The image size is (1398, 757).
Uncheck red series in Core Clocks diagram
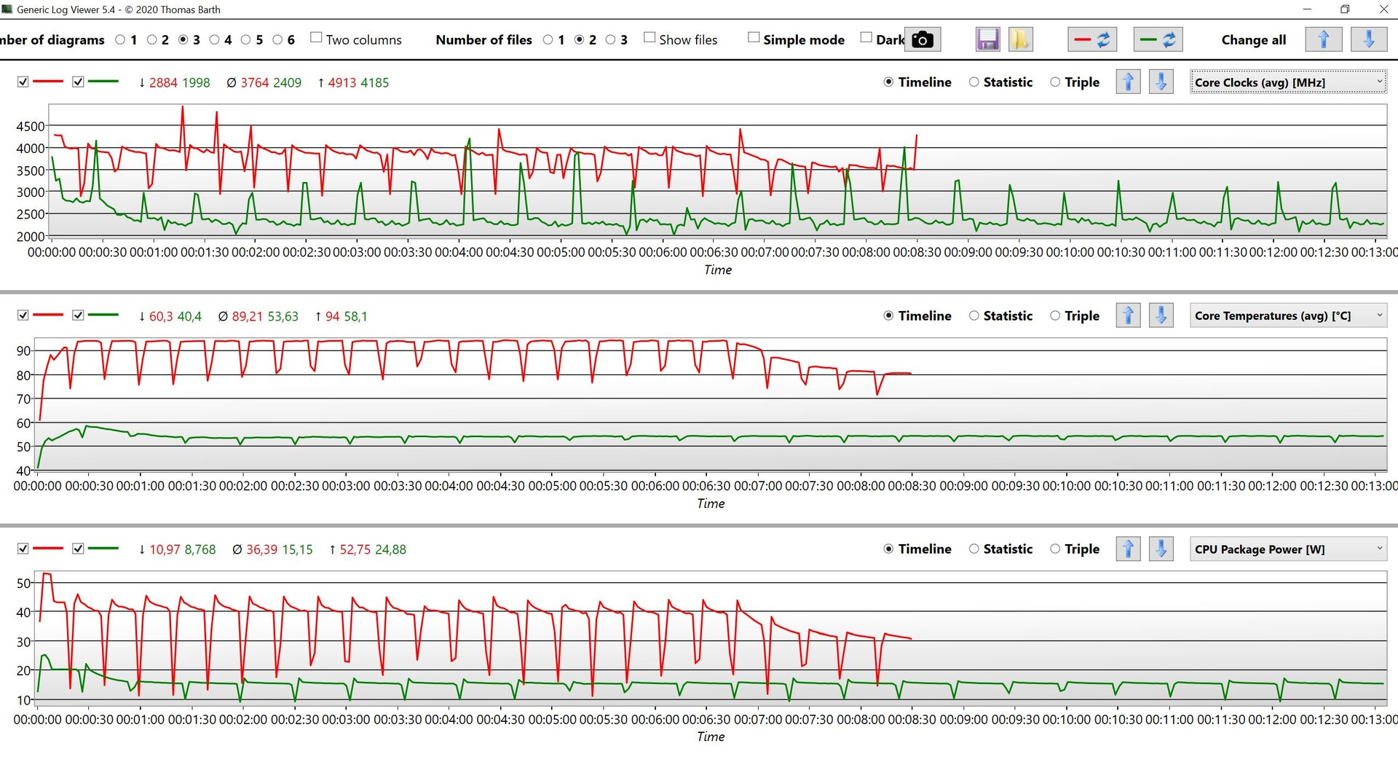pos(23,82)
